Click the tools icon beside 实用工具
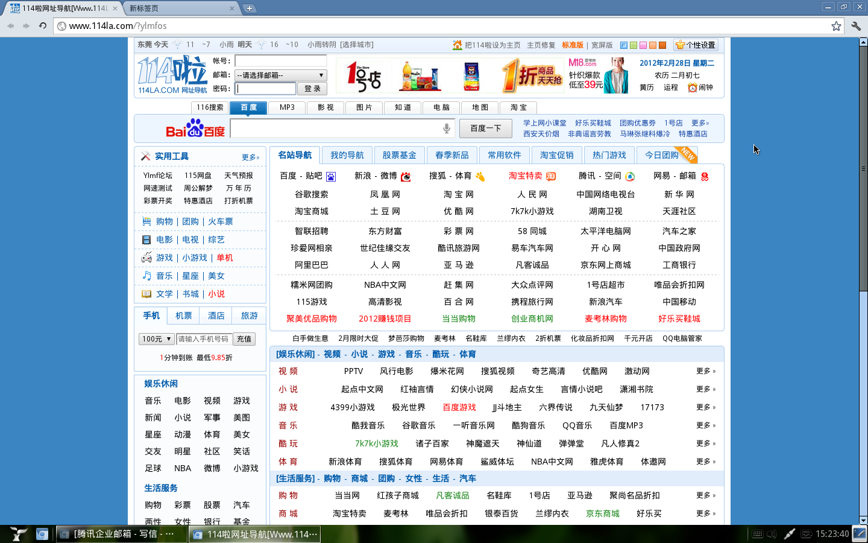 click(x=145, y=156)
